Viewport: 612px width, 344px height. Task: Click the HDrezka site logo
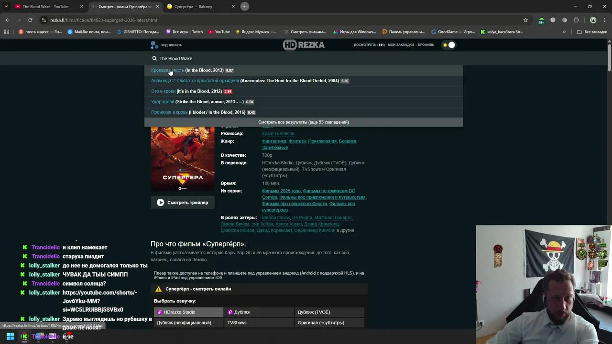[x=304, y=45]
